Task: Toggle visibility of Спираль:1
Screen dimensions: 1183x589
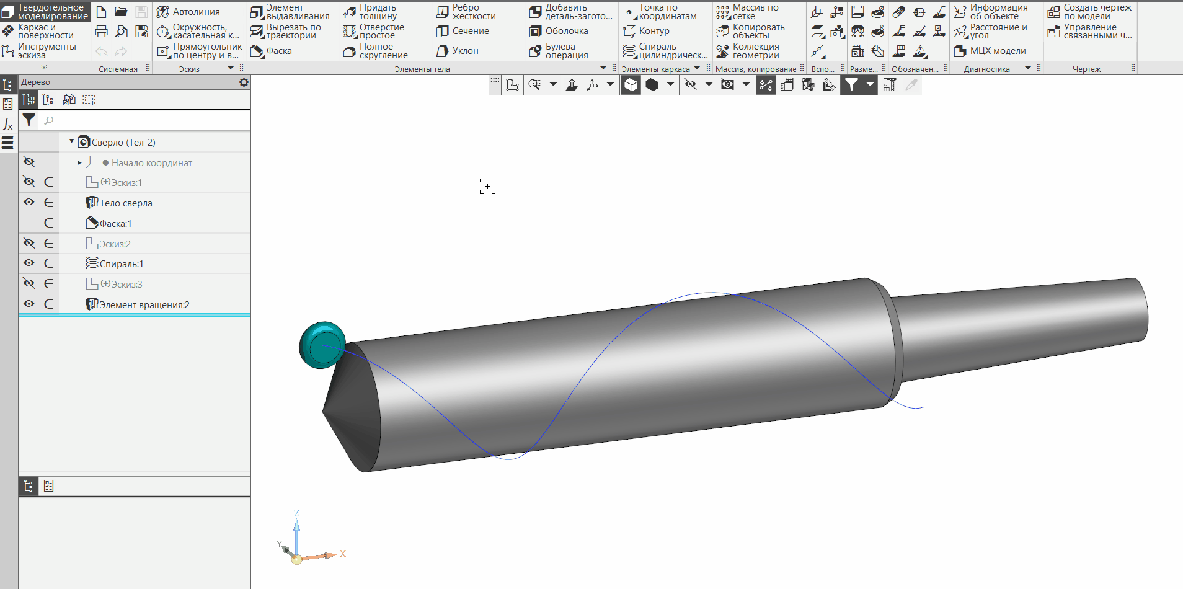Action: tap(29, 263)
